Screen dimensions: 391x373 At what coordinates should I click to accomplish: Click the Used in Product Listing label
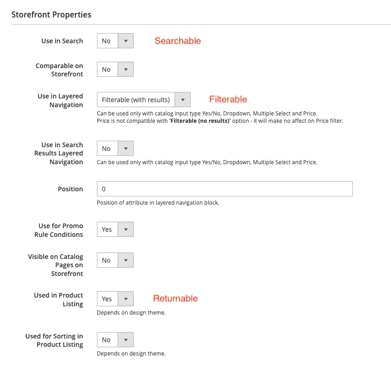(59, 299)
